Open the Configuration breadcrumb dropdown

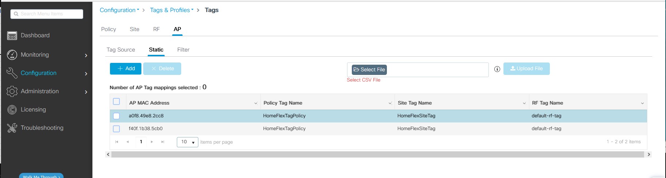[119, 10]
